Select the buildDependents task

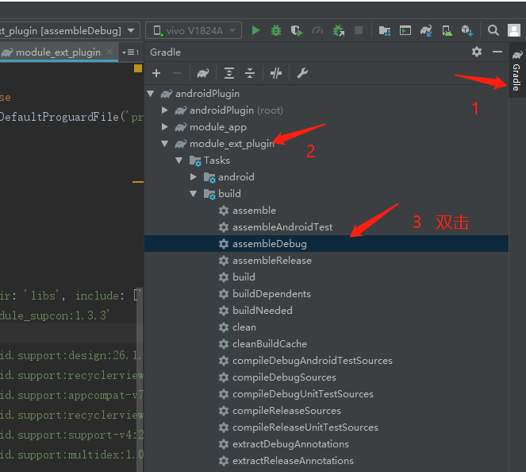[x=271, y=294]
